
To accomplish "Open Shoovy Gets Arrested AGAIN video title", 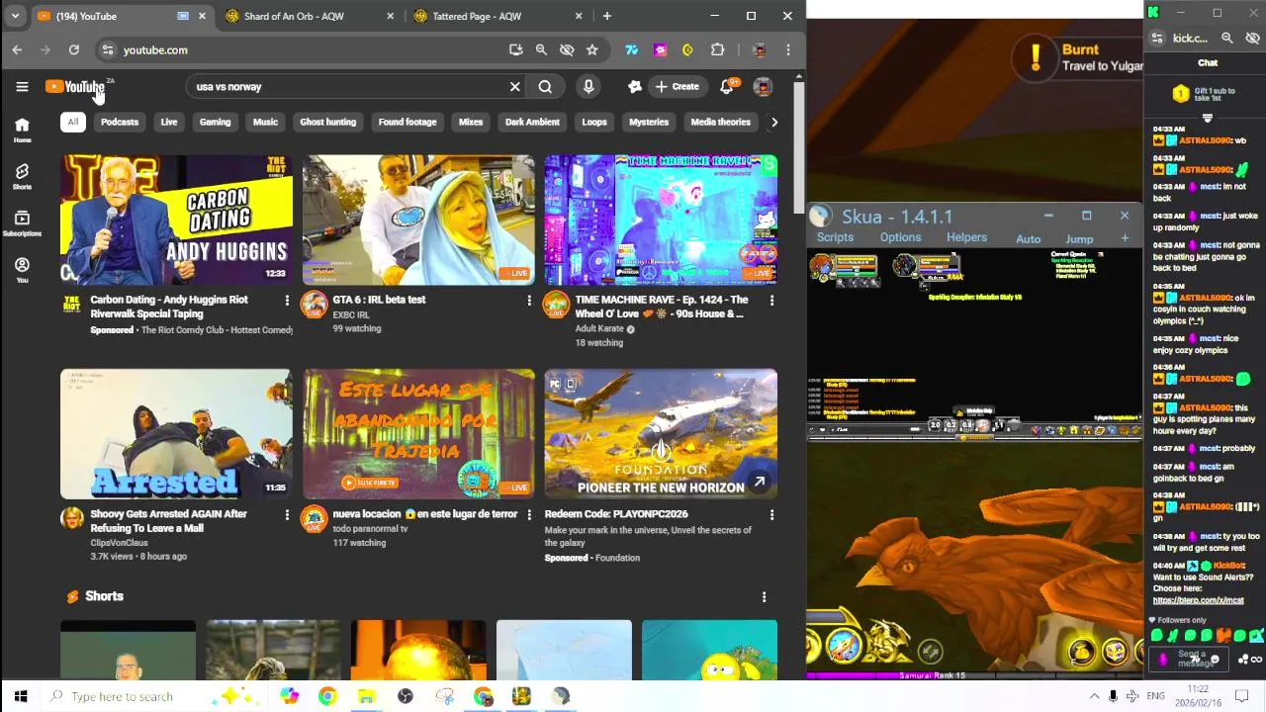I will tap(169, 521).
